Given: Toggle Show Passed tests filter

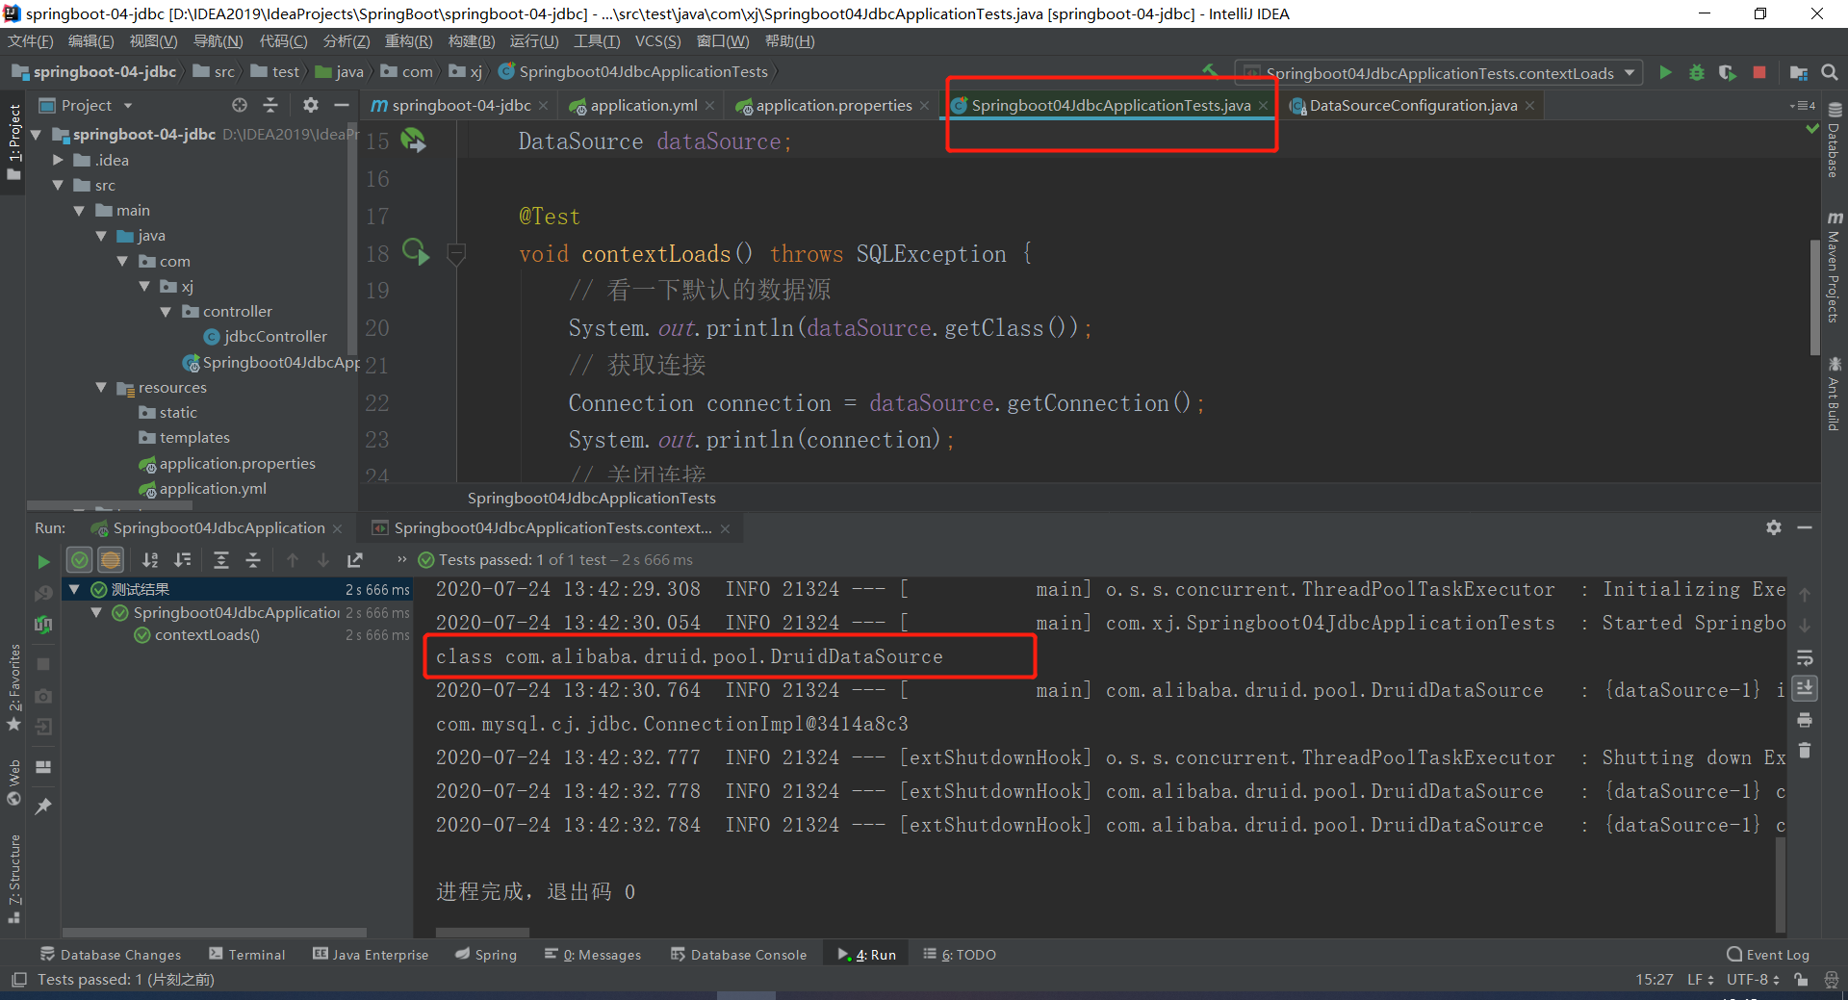Looking at the screenshot, I should (80, 560).
